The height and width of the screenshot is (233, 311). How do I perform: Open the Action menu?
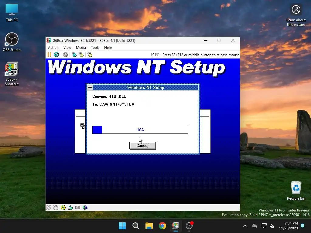click(x=53, y=48)
